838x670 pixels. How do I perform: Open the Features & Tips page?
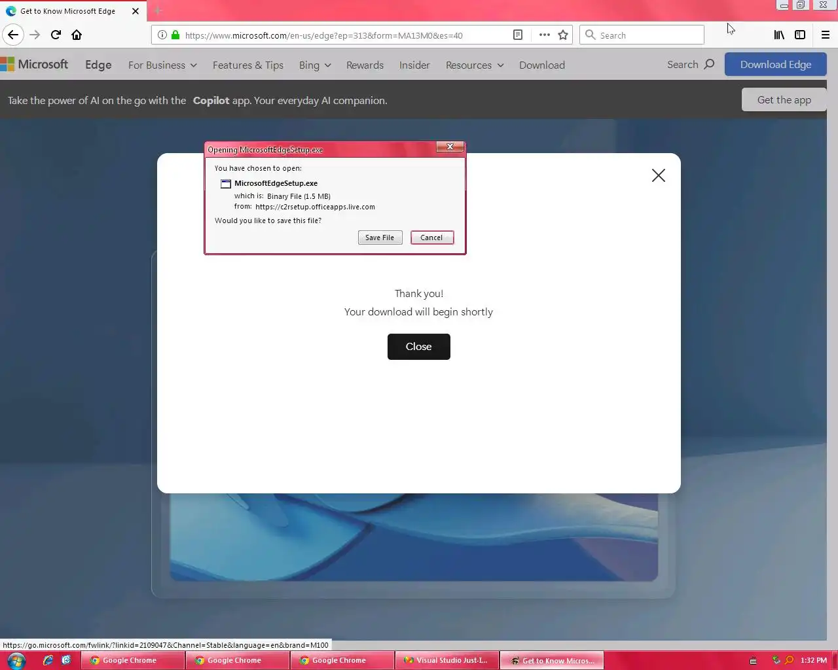(248, 65)
